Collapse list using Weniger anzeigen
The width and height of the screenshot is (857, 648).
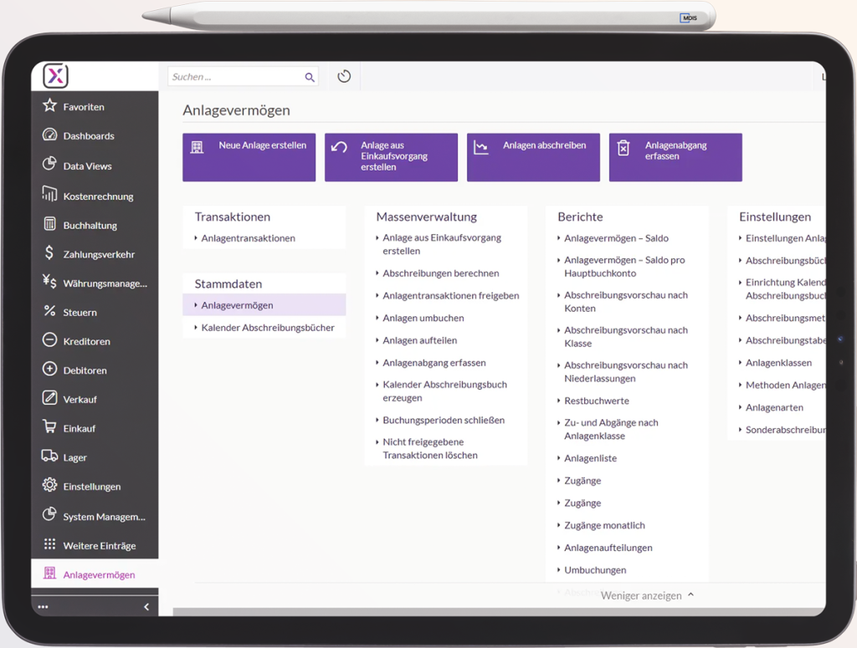point(647,595)
